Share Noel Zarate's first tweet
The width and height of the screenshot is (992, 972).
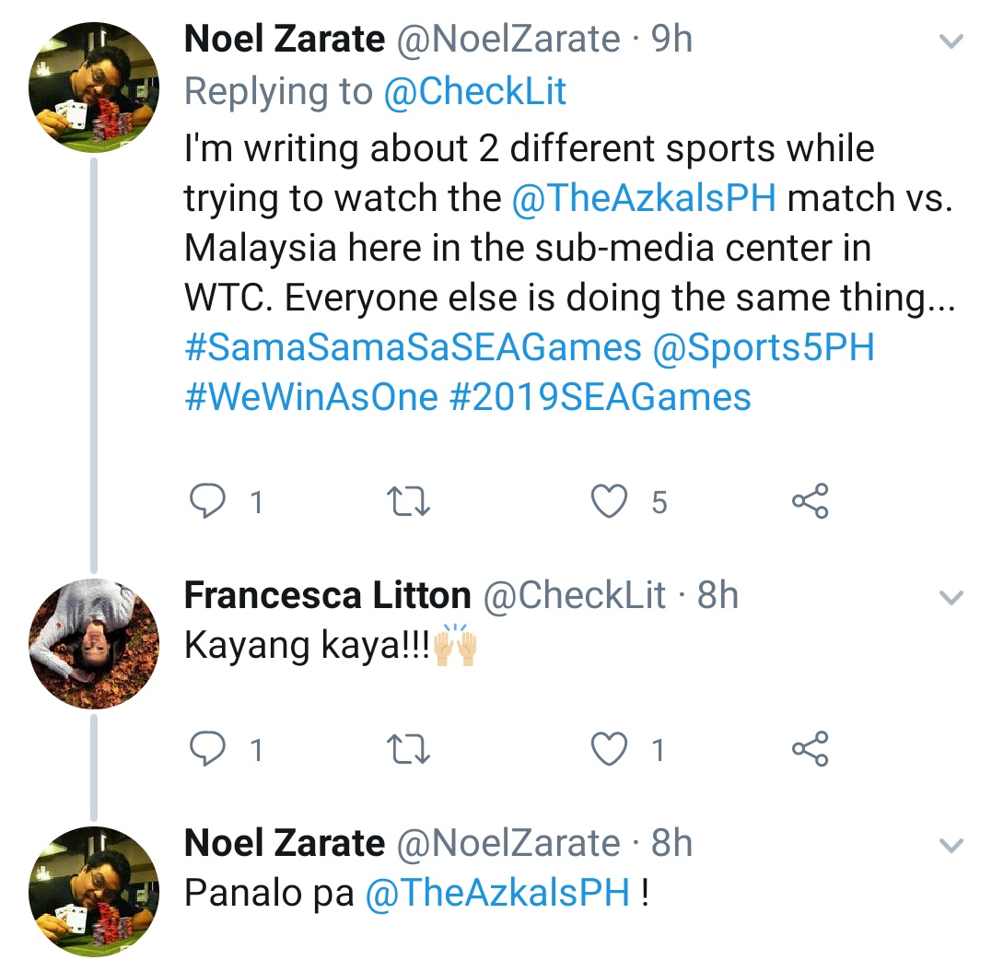pyautogui.click(x=811, y=501)
